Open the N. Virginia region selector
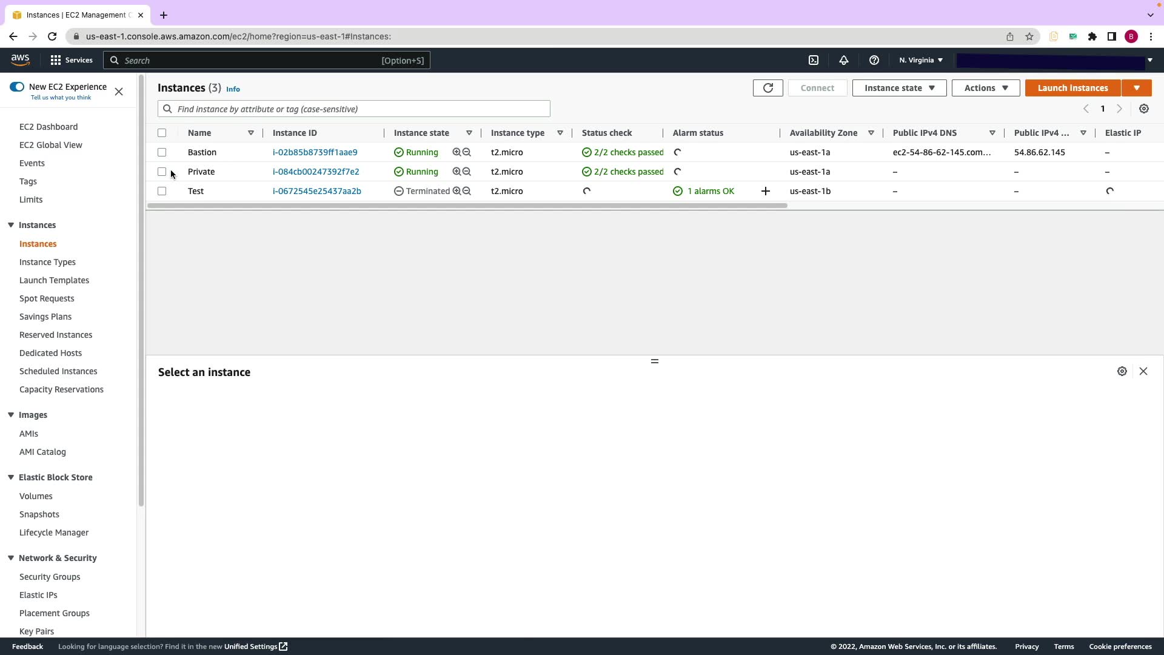 [920, 60]
